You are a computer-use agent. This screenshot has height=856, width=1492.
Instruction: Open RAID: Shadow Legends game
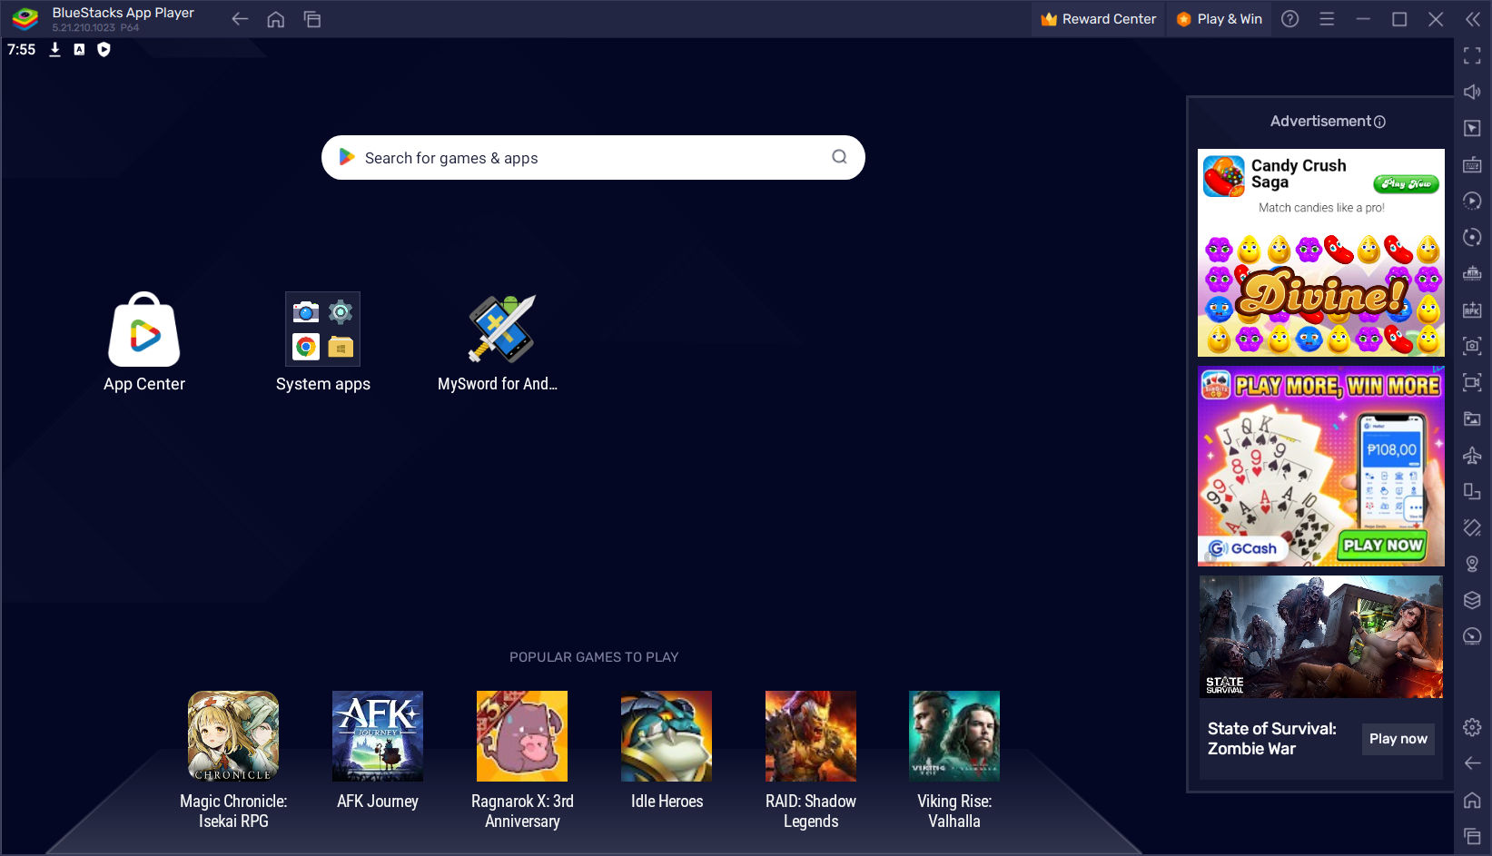811,761
